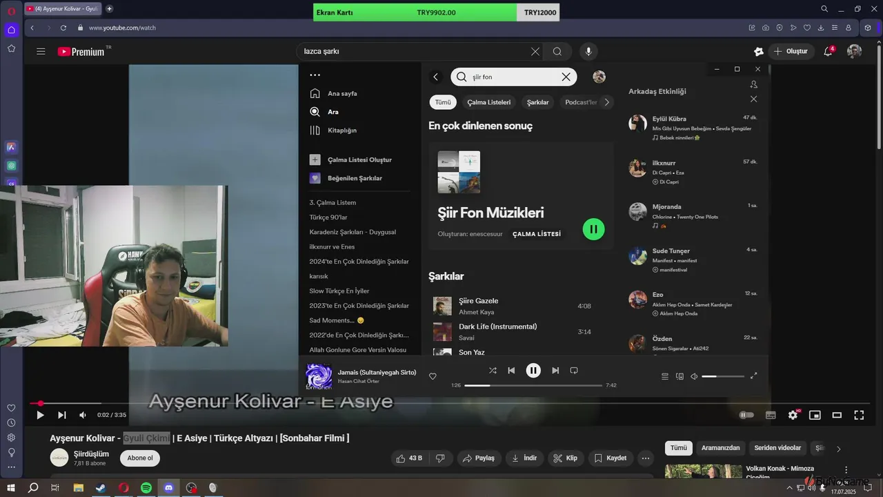
Task: Switch YouTube to miniplayer
Action: [815, 415]
